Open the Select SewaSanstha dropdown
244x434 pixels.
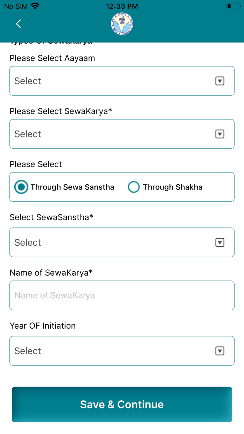[x=122, y=242]
